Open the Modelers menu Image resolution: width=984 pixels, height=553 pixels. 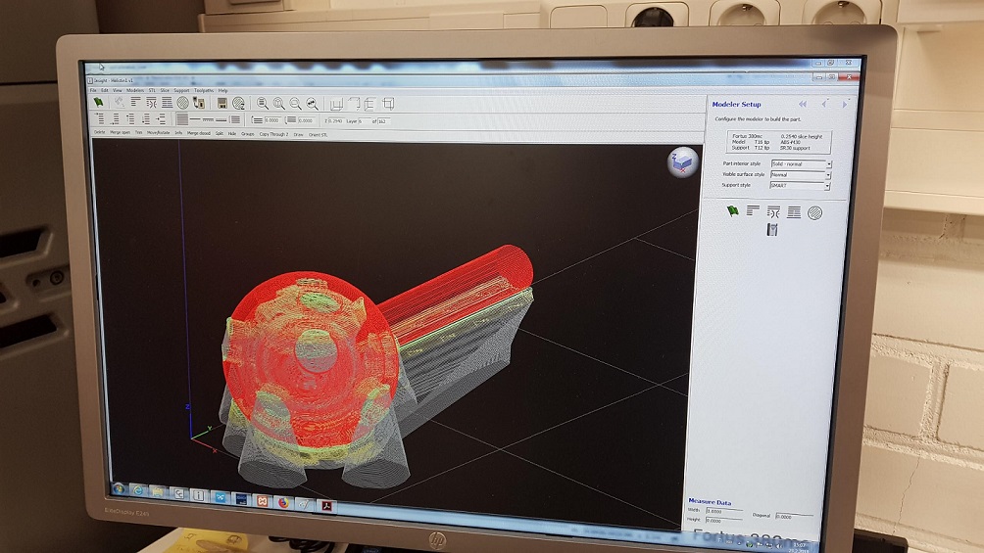(135, 90)
